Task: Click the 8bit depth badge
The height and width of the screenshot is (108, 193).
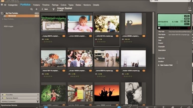Action: pyautogui.click(x=187, y=21)
